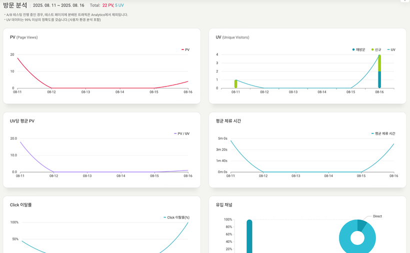Toggle the 평균 체류 시간 legend item
Image resolution: width=410 pixels, height=253 pixels.
pyautogui.click(x=383, y=133)
